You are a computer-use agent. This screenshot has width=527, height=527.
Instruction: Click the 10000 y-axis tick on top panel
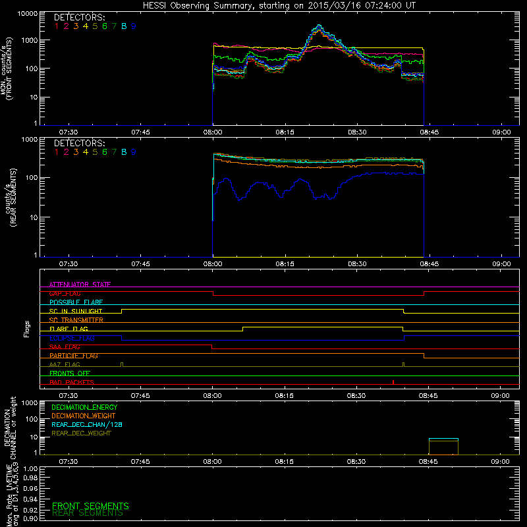(28, 14)
